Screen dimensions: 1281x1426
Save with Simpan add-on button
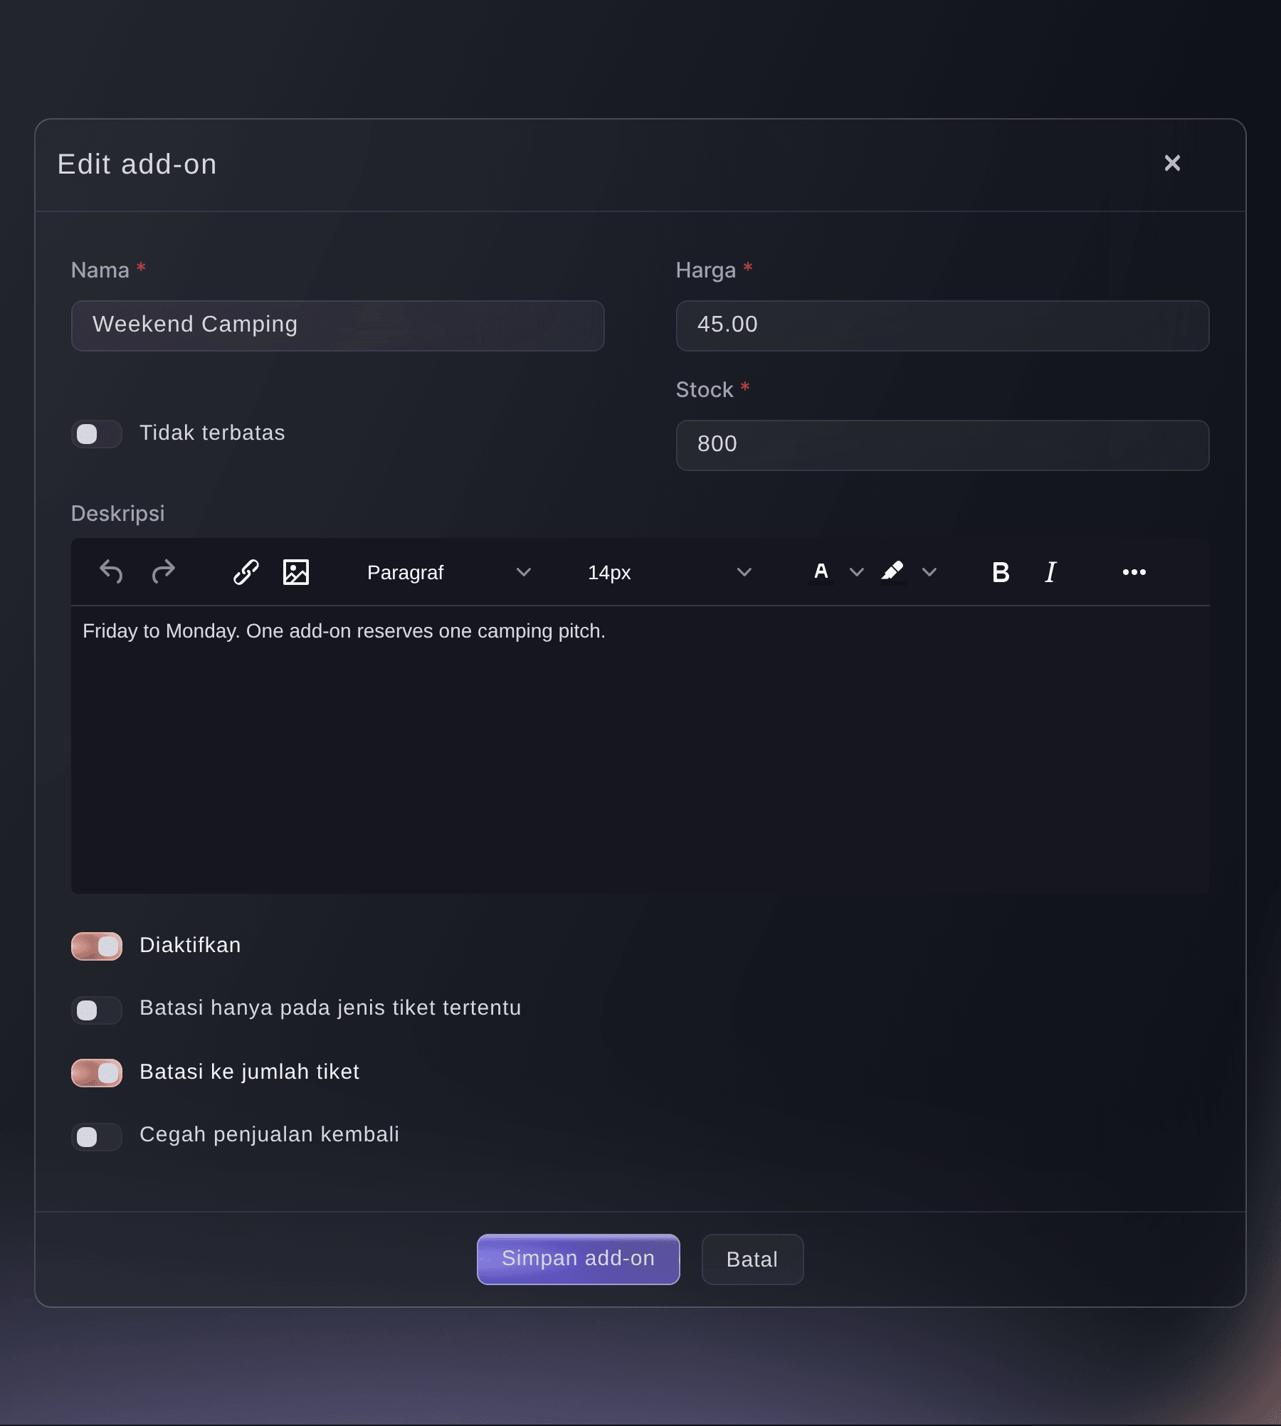tap(578, 1259)
